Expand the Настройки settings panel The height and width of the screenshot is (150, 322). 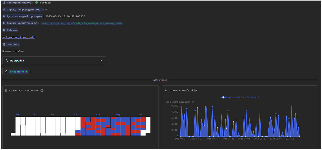click(54, 61)
